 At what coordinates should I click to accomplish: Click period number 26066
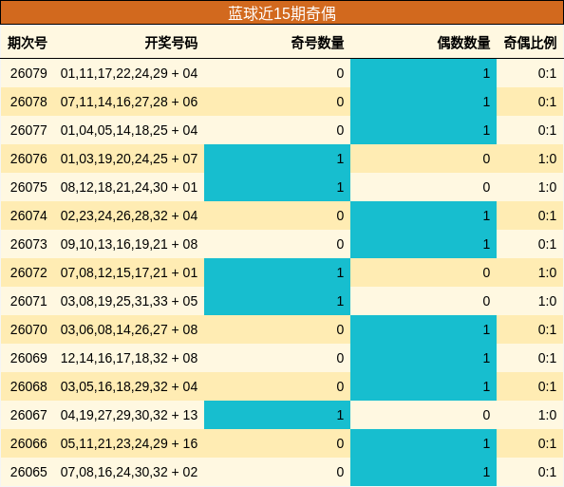(28, 443)
